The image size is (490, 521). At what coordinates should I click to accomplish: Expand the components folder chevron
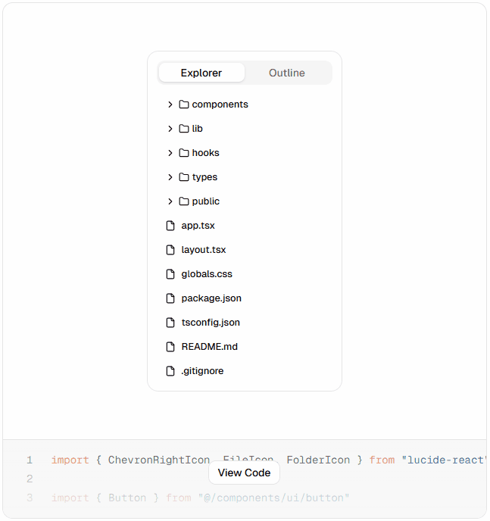coord(170,105)
